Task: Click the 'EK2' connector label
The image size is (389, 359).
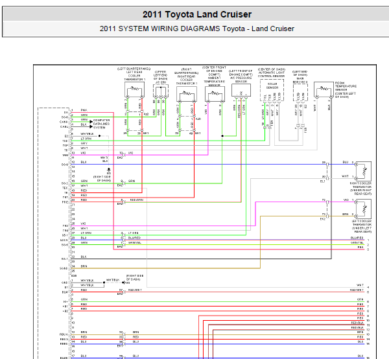Action: pos(322,219)
